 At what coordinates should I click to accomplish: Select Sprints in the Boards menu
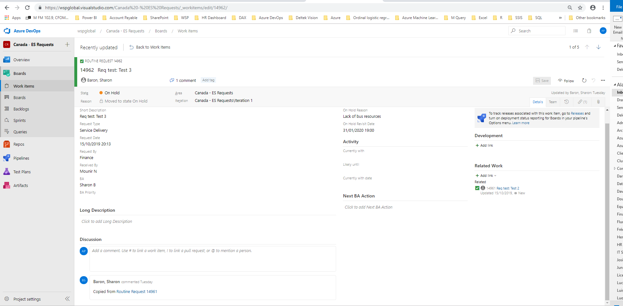pyautogui.click(x=19, y=120)
